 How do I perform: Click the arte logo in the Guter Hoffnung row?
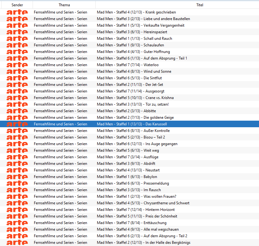tap(17, 52)
